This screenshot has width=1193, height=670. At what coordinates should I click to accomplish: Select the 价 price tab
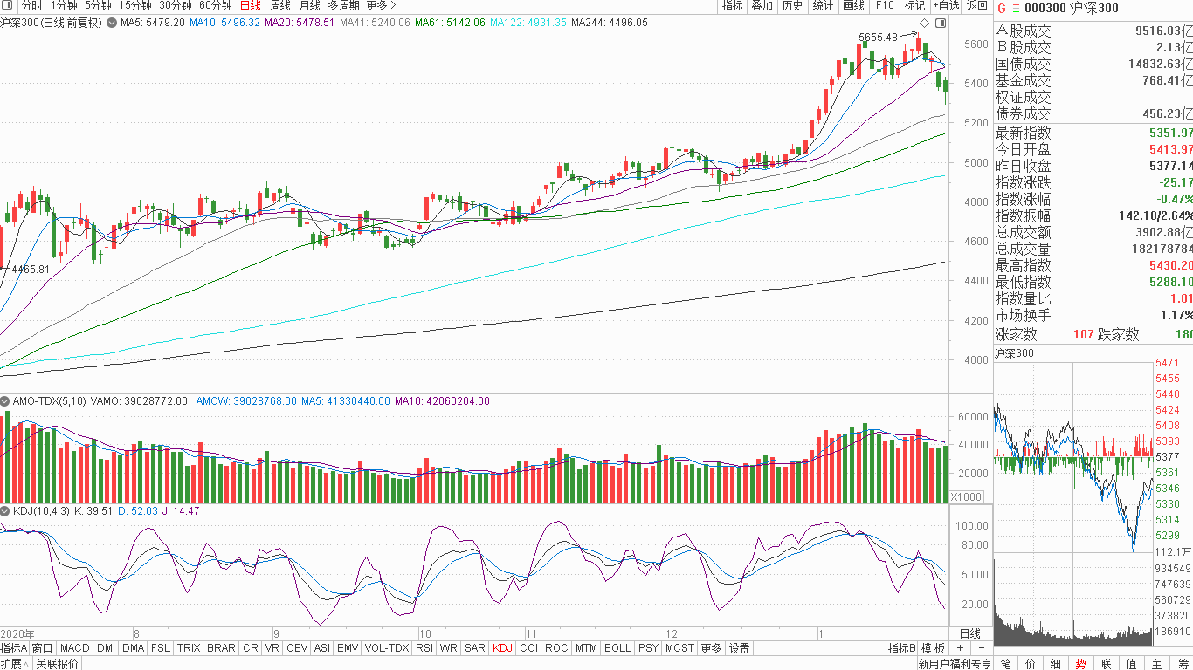point(1031,663)
